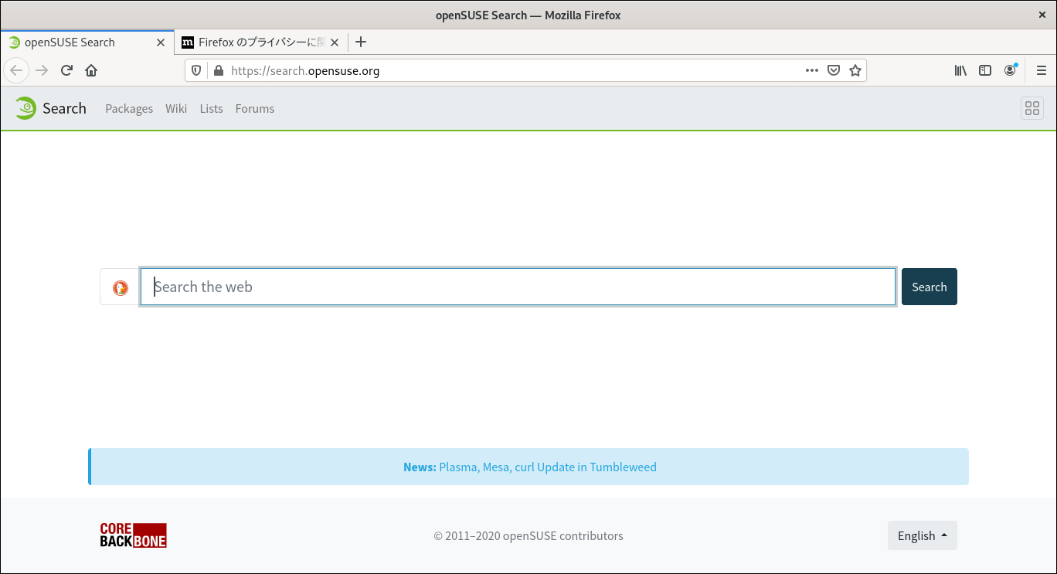Open the openSUSE apps grid icon
1057x574 pixels.
(x=1032, y=108)
